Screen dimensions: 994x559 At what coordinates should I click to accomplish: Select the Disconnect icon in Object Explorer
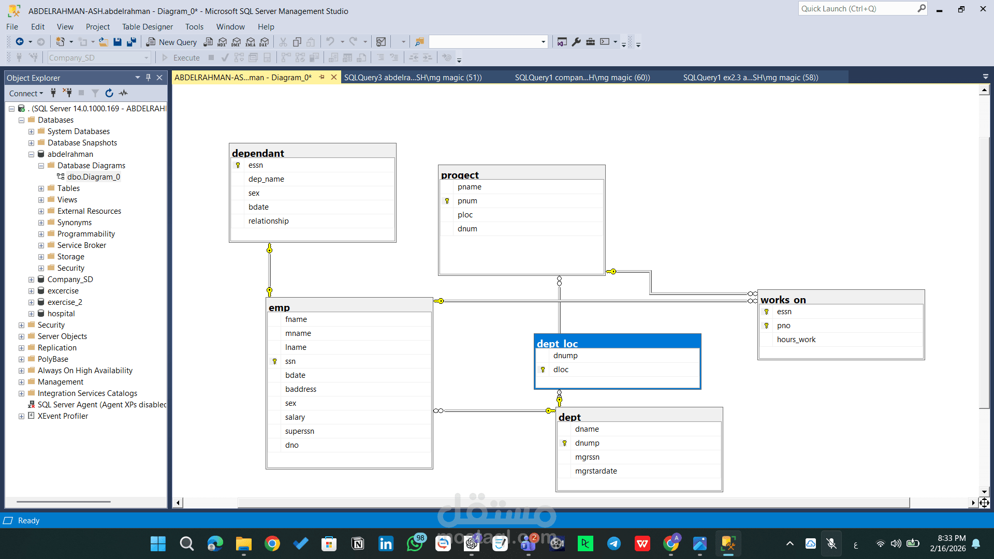(67, 93)
